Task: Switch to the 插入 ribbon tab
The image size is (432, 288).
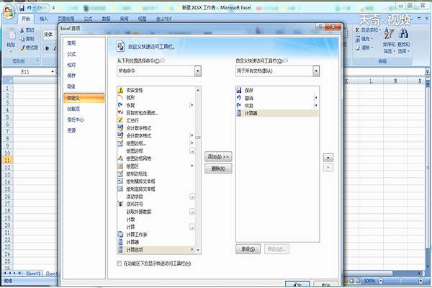Action: (x=43, y=19)
